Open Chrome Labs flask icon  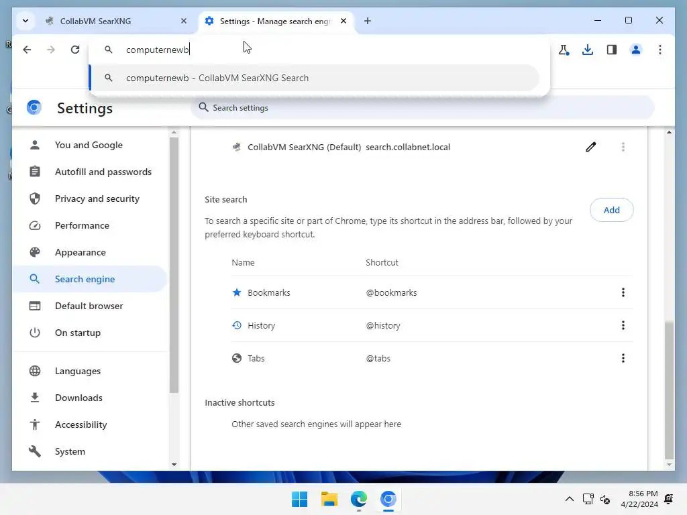[564, 50]
